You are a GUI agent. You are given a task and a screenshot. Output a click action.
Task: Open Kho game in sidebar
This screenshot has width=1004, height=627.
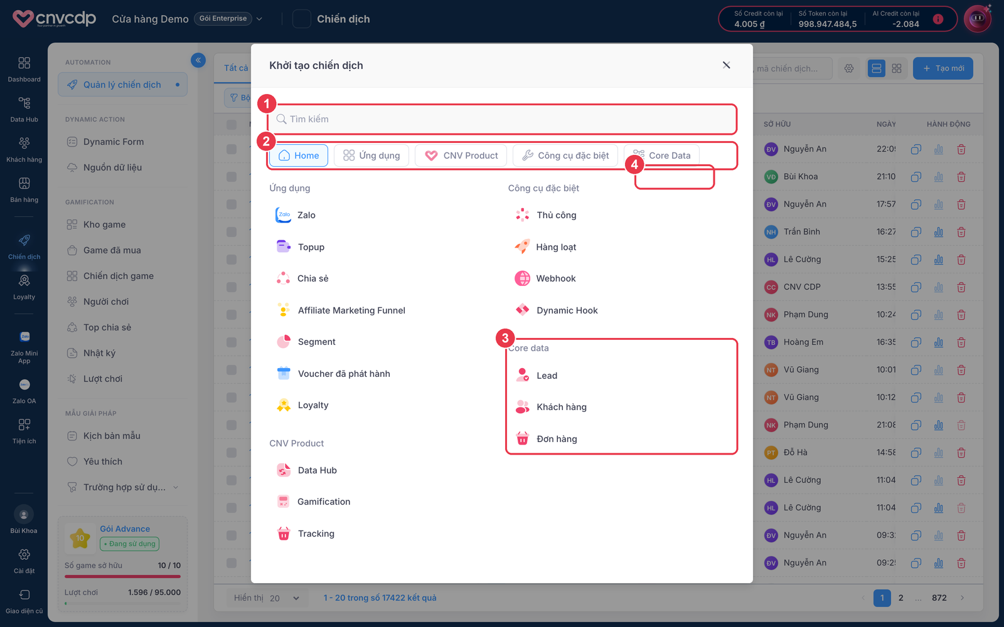(x=104, y=224)
